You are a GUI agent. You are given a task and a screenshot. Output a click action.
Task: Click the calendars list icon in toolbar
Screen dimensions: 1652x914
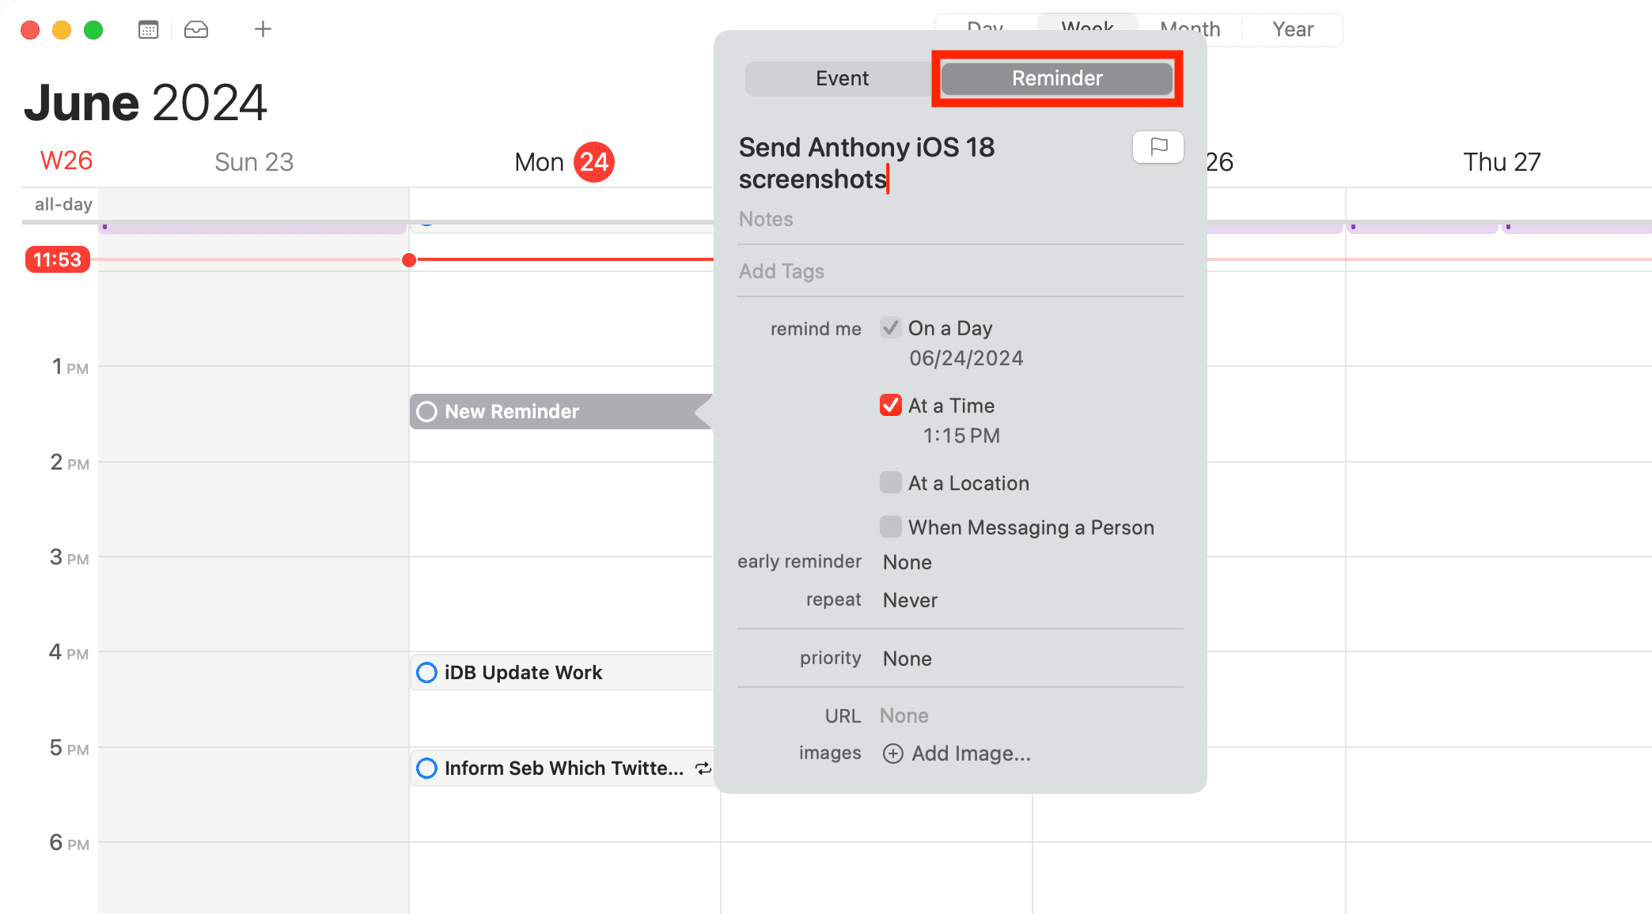[x=148, y=30]
